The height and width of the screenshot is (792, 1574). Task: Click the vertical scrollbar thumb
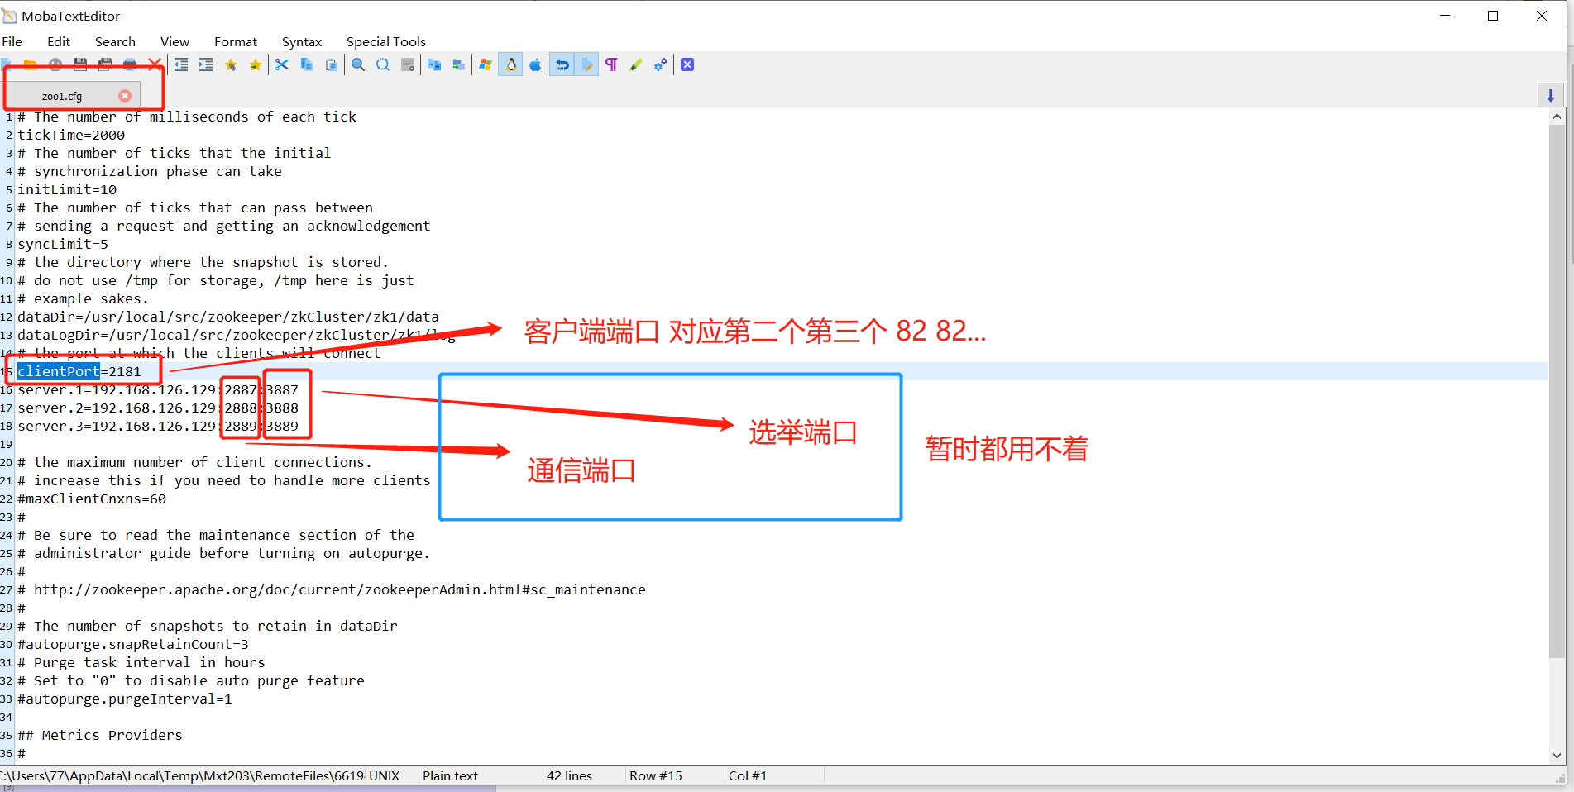pos(1557,390)
